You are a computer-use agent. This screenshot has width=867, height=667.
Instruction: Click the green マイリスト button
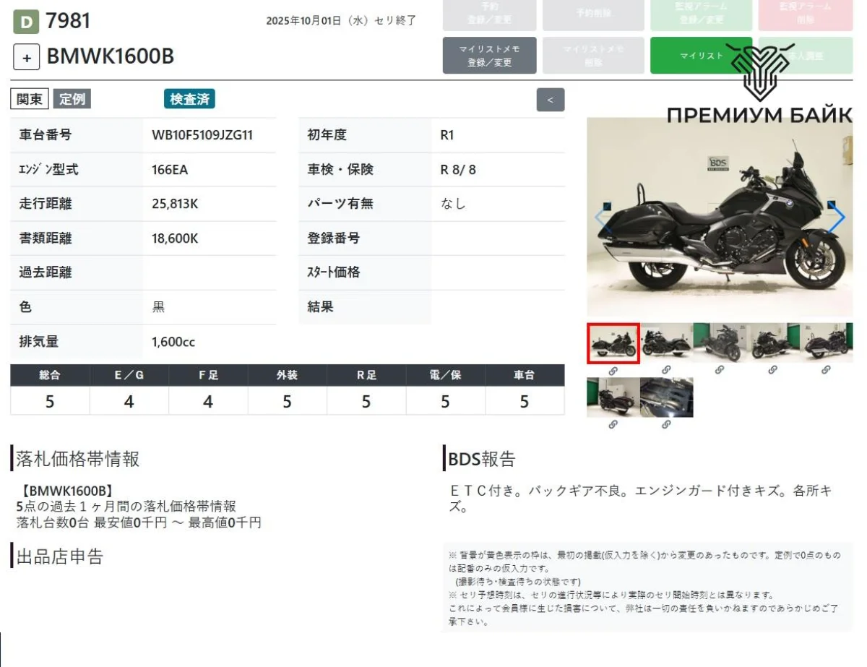point(701,56)
